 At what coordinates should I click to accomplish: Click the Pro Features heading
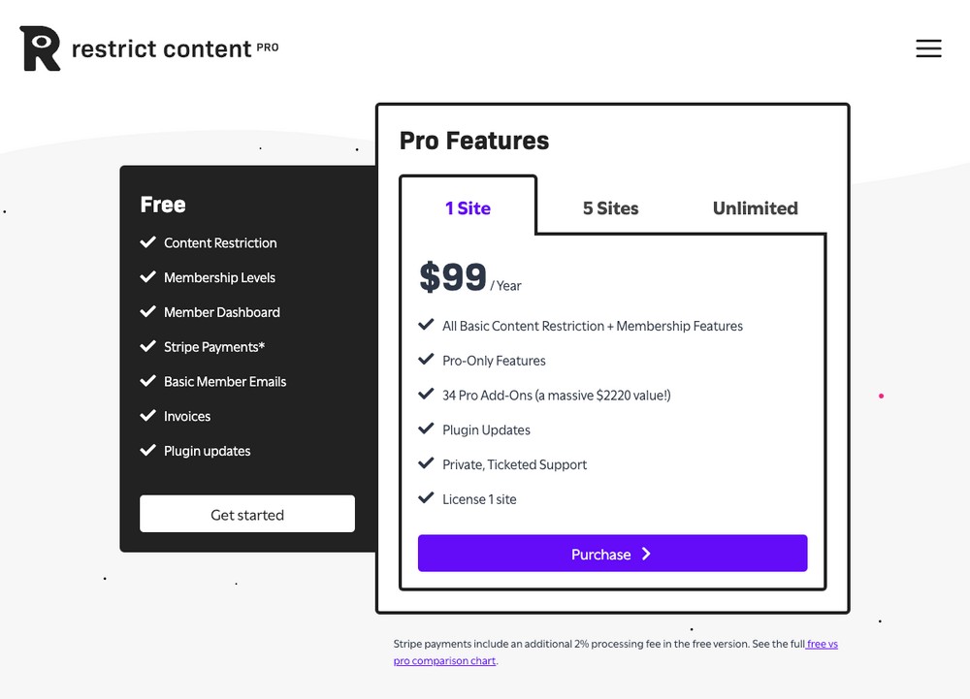[474, 141]
